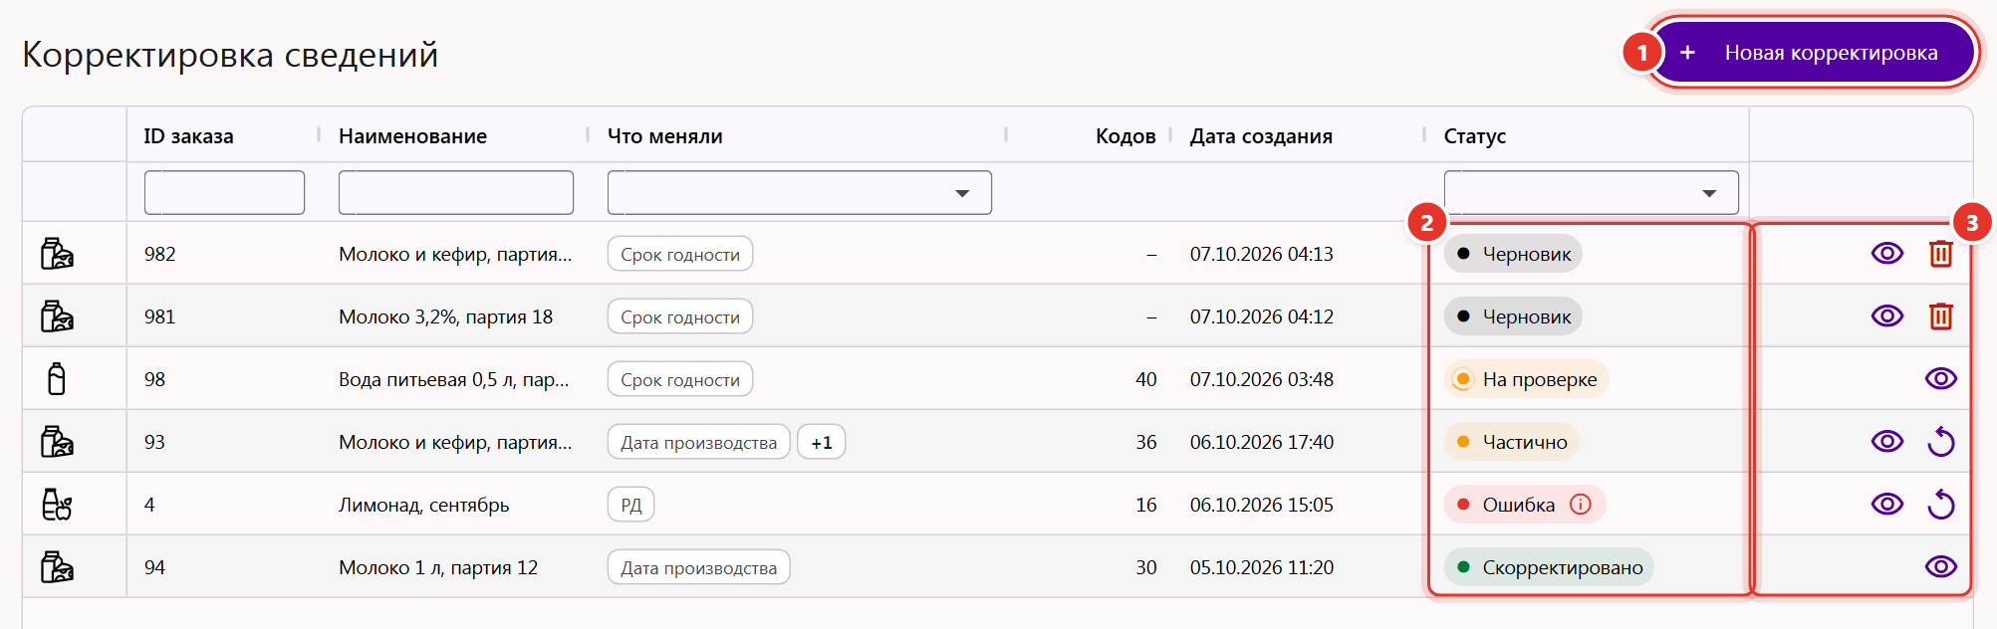Click the Наименование filter field
Screen dimensions: 1997x629
tap(456, 192)
